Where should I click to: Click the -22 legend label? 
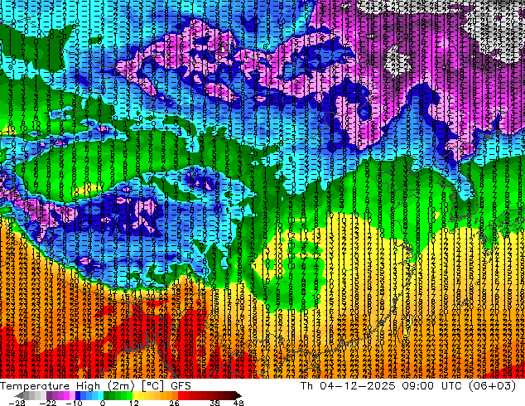pyautogui.click(x=48, y=403)
